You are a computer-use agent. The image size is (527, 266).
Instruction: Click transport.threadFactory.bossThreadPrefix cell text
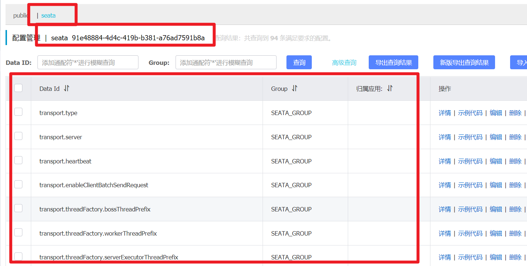coord(95,209)
